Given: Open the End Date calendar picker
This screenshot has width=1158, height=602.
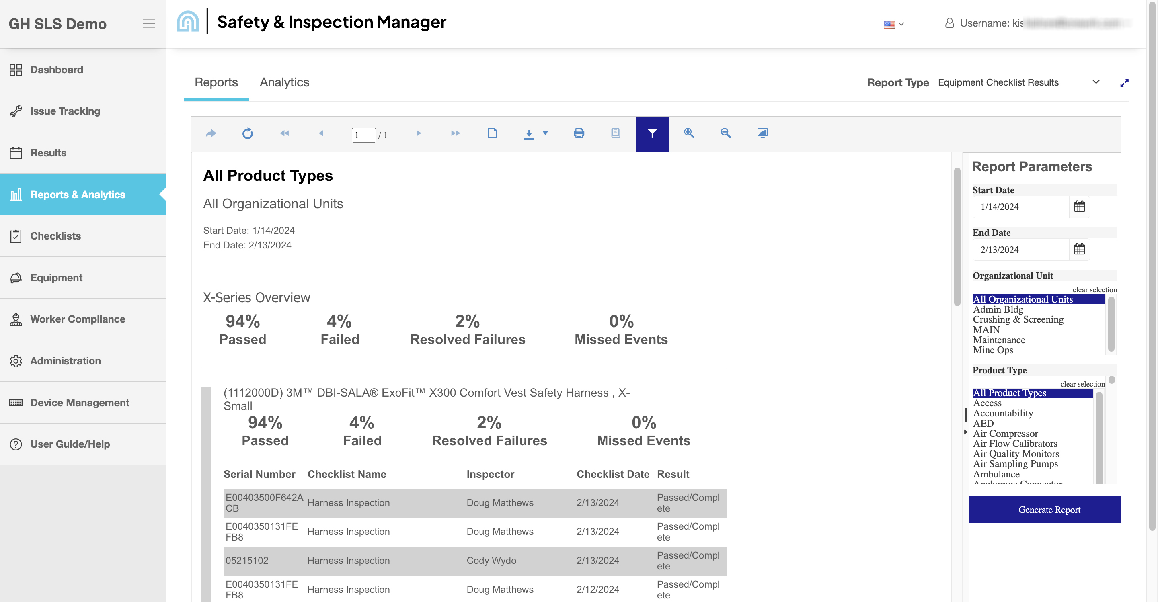Looking at the screenshot, I should pos(1079,249).
